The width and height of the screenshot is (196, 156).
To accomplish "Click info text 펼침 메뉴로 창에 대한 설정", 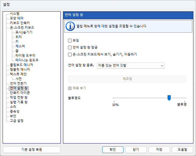I will pos(111,26).
